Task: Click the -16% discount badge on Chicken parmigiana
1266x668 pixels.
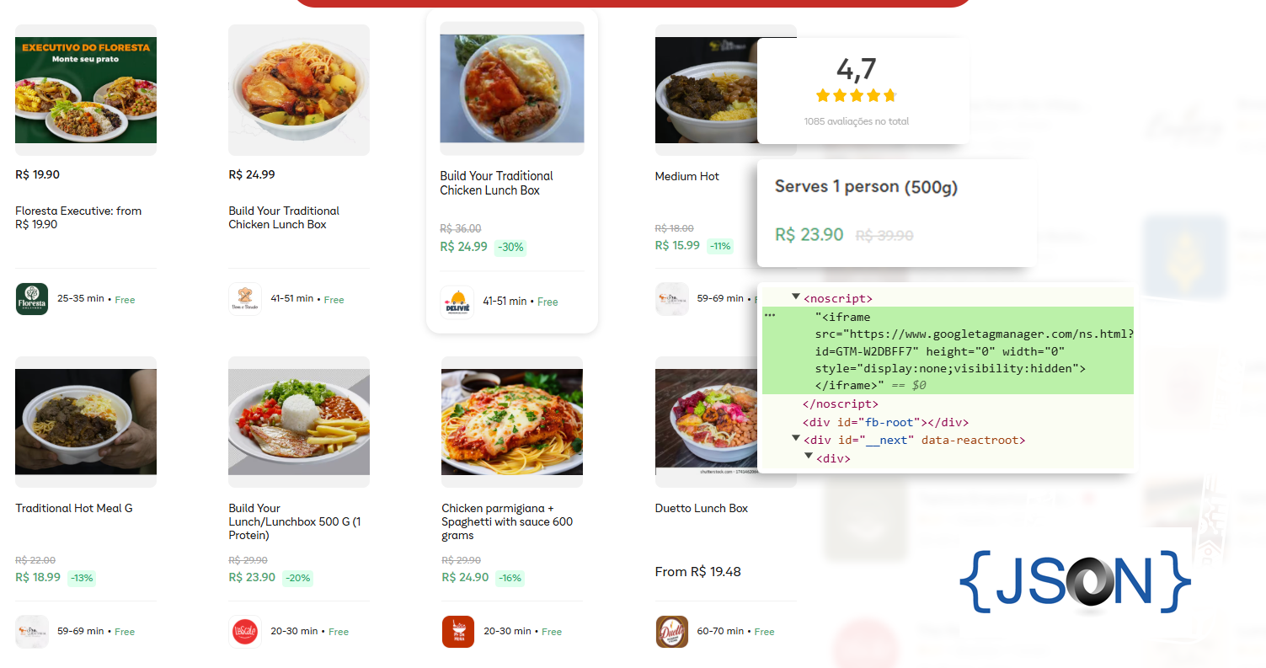Action: point(510,579)
